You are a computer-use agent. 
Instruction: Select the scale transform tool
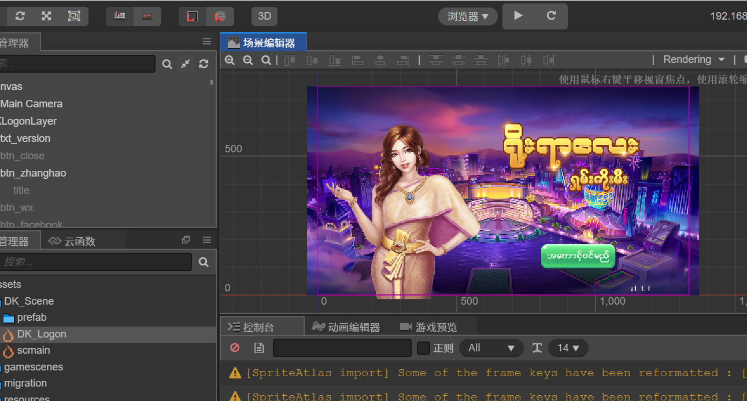46,16
